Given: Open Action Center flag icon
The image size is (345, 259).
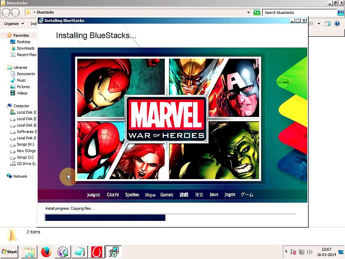Looking at the screenshot, I should 293,252.
